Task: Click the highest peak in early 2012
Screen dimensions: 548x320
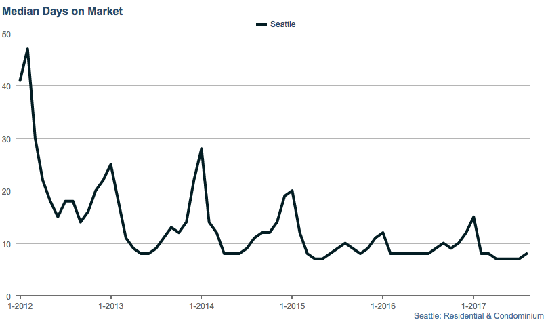Action: coord(27,49)
